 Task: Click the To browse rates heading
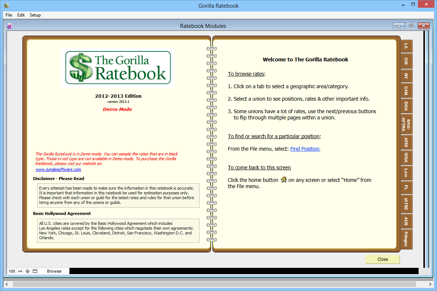pos(246,74)
